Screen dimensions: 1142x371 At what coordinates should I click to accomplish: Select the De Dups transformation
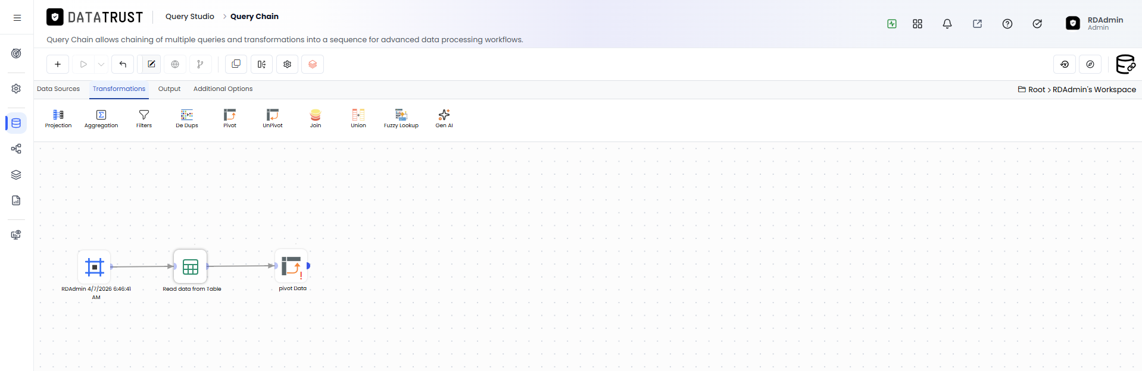187,118
